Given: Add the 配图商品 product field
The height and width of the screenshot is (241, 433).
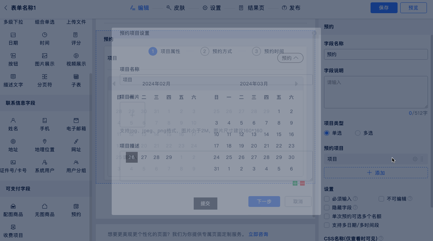Looking at the screenshot, I should click(13, 210).
